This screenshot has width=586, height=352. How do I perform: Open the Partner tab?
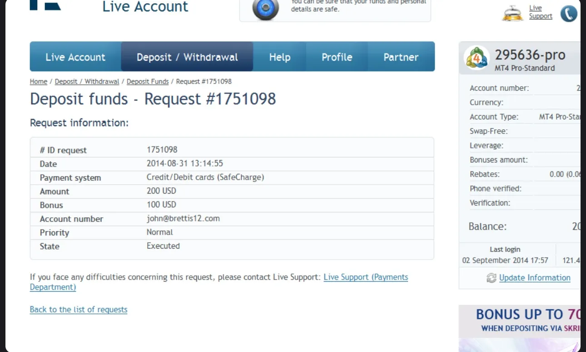(401, 57)
